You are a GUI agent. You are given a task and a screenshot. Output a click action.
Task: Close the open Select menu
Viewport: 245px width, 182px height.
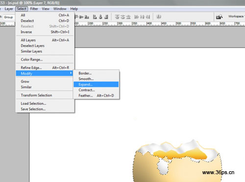pyautogui.click(x=22, y=9)
